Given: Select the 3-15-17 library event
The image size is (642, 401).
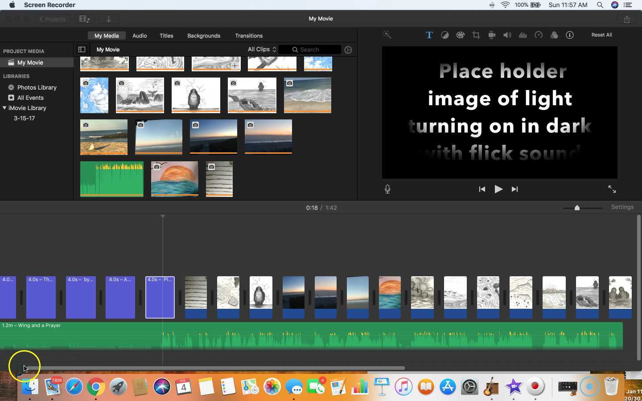Looking at the screenshot, I should click(25, 118).
